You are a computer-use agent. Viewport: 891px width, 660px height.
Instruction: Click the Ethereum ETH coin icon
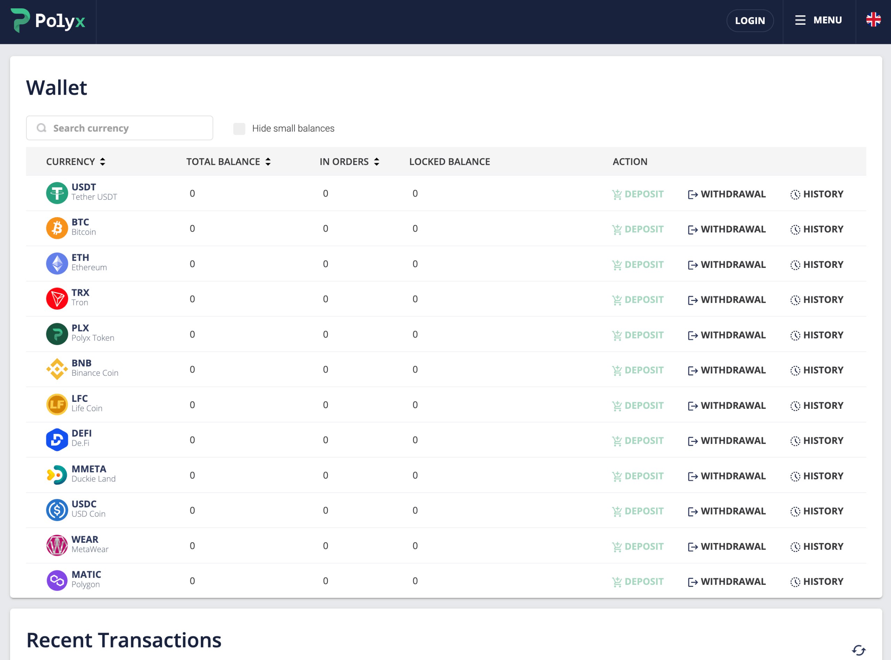57,264
